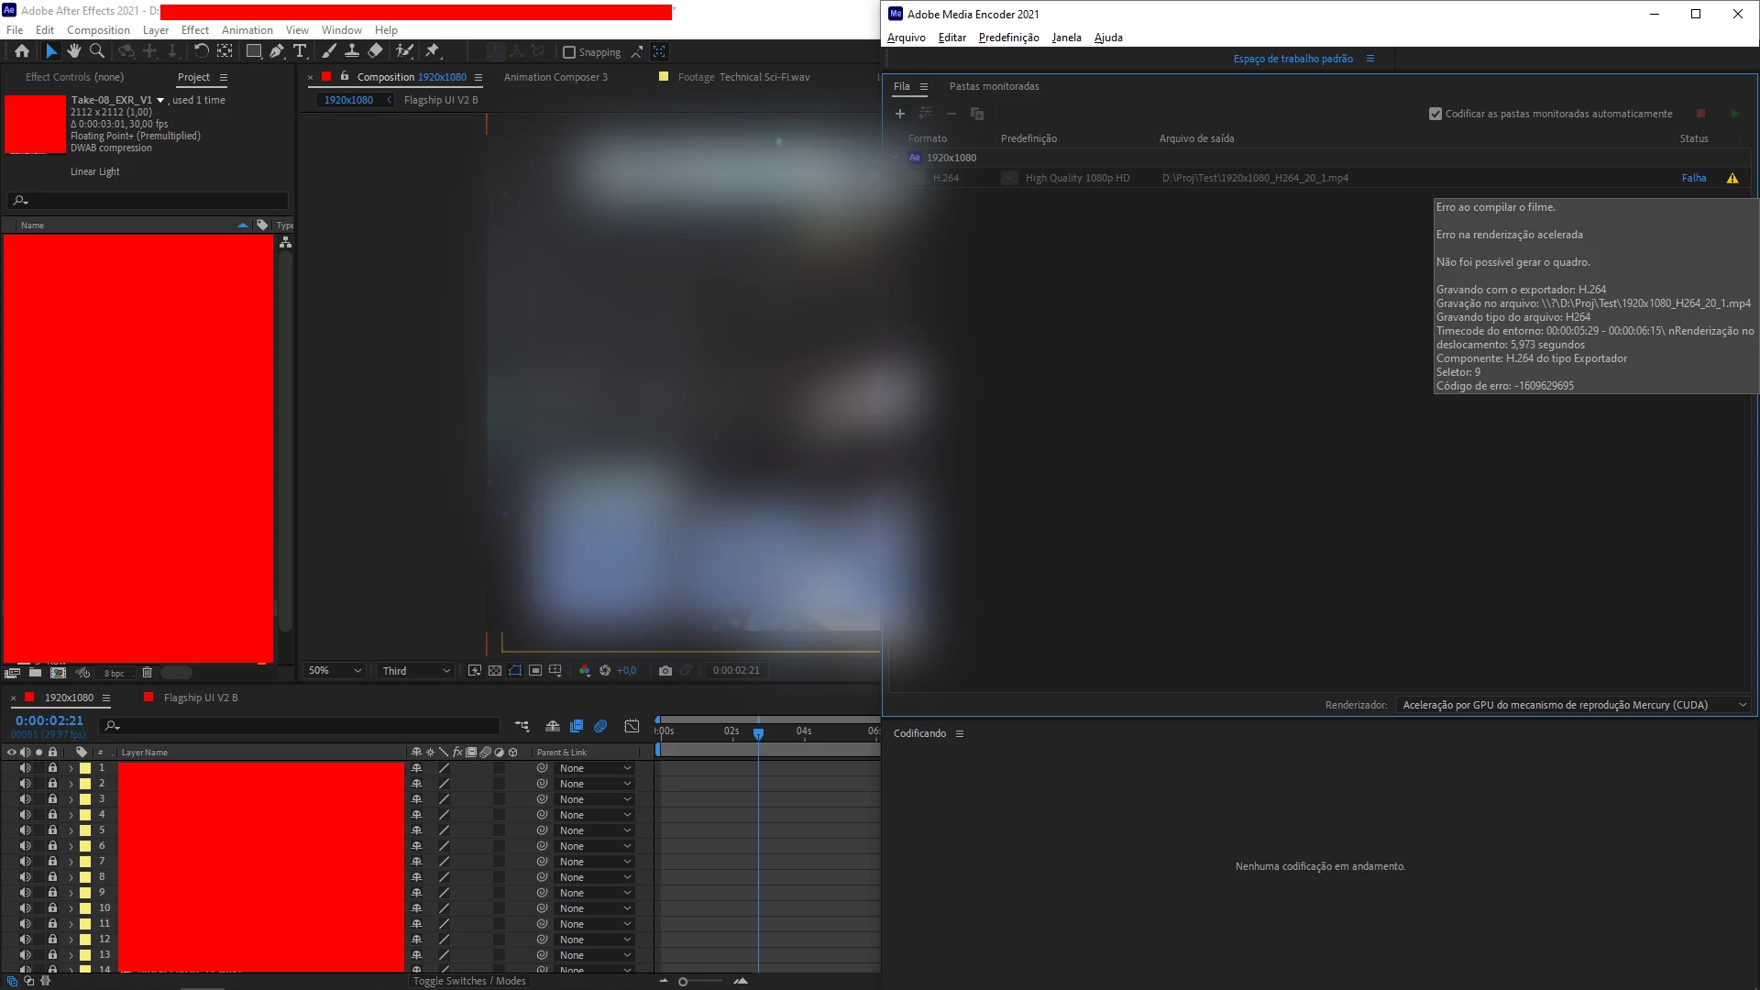This screenshot has height=990, width=1760.
Task: Select the Zoom tool
Action: [x=97, y=51]
